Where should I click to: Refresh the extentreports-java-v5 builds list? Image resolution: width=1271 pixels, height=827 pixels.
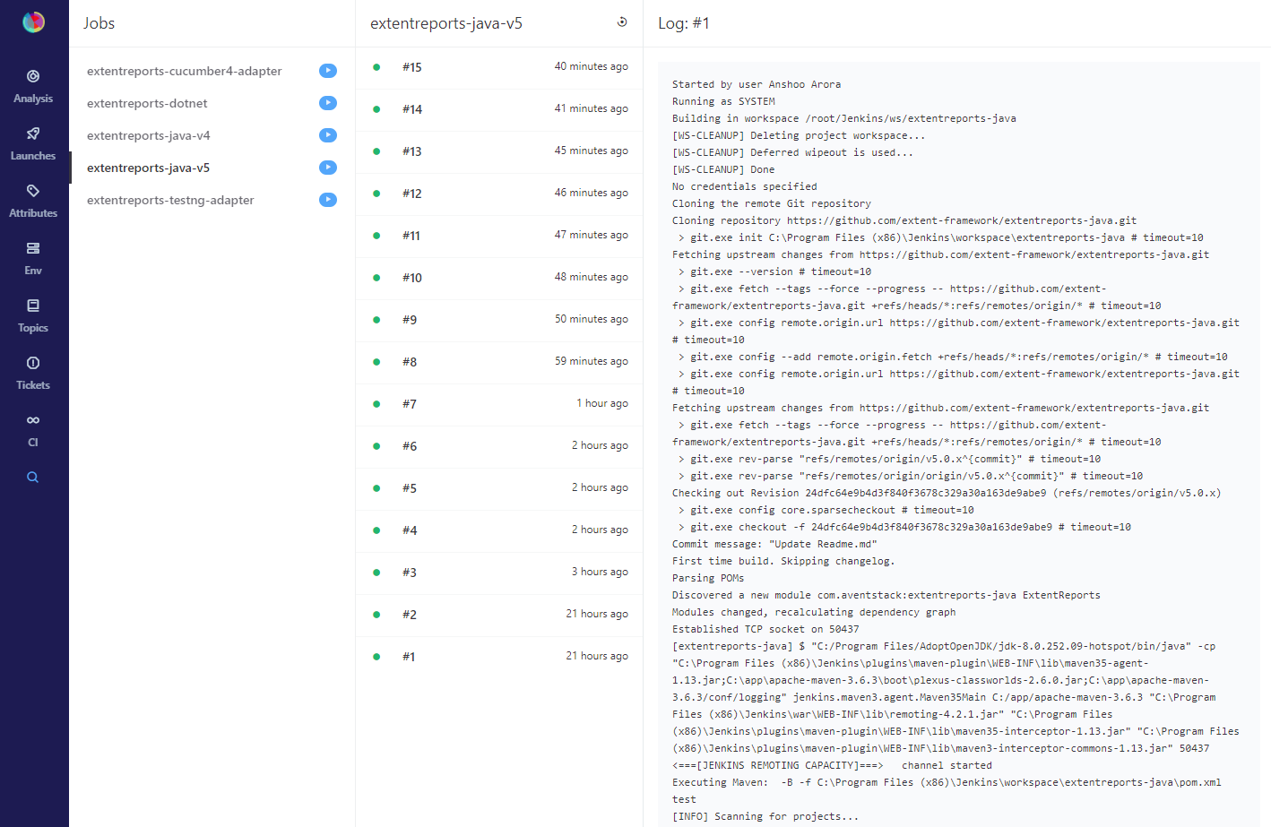pos(622,22)
